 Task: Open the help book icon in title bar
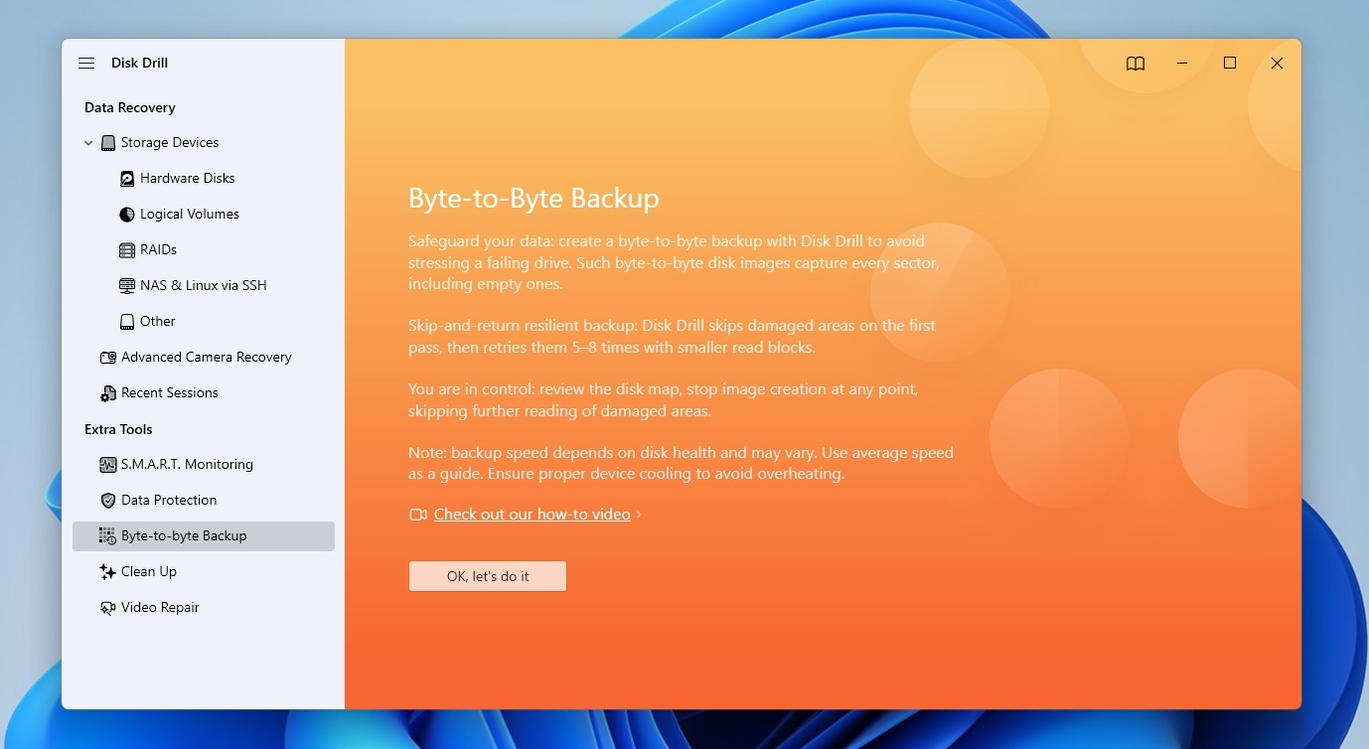1136,64
